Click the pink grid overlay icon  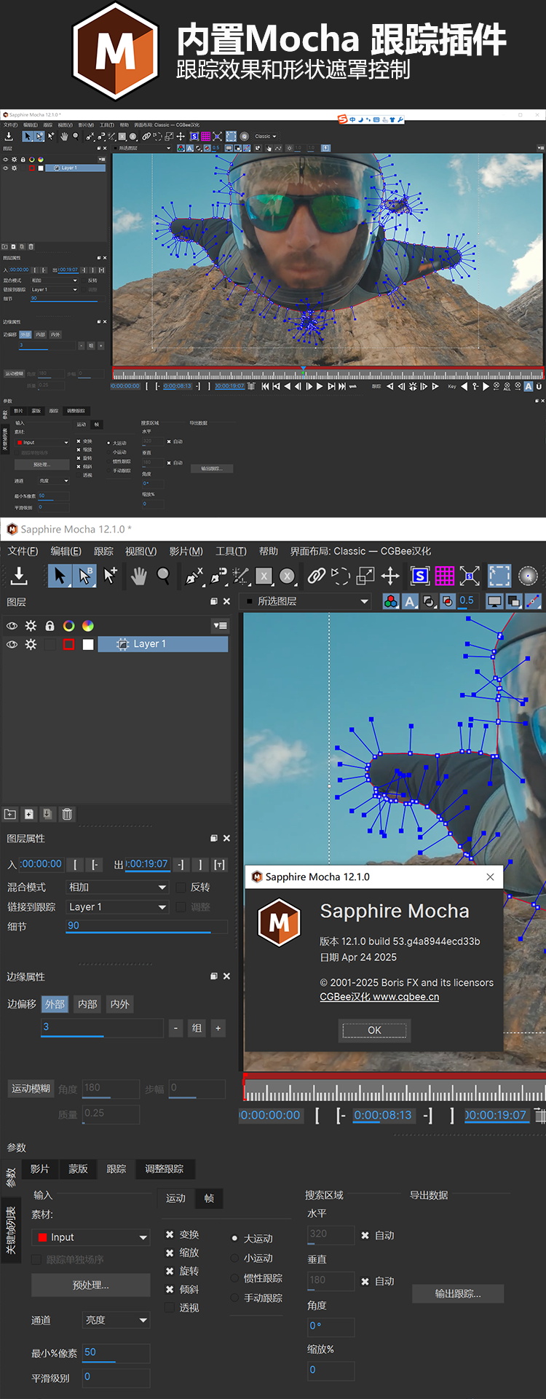point(444,576)
